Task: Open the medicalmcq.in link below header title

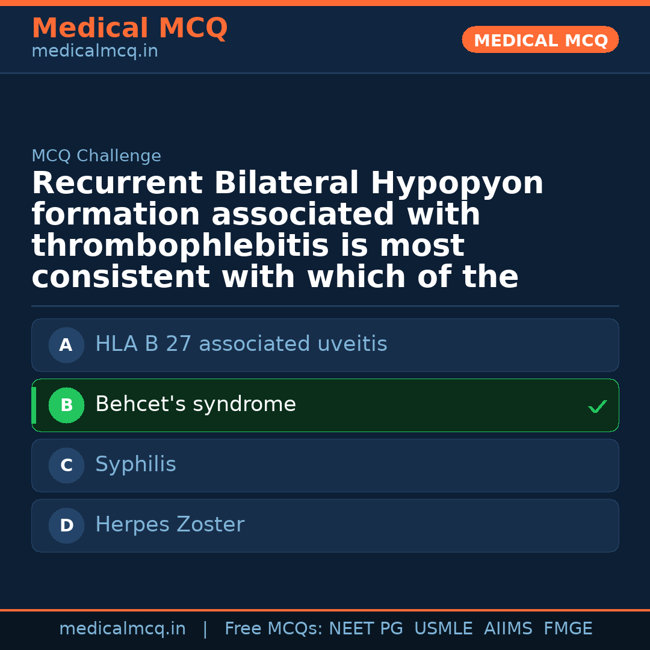Action: pyautogui.click(x=94, y=52)
